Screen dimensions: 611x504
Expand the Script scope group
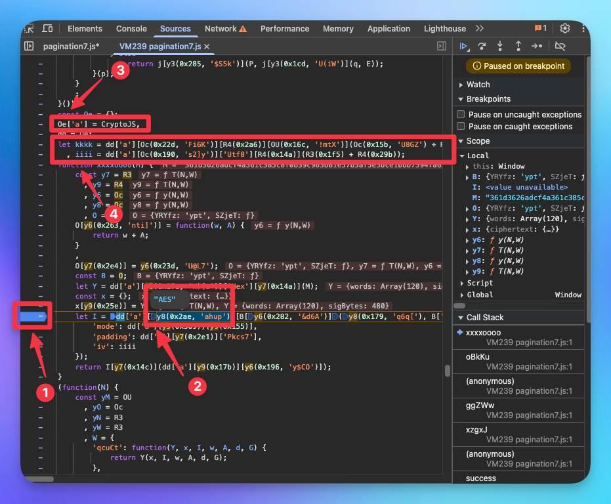click(462, 283)
